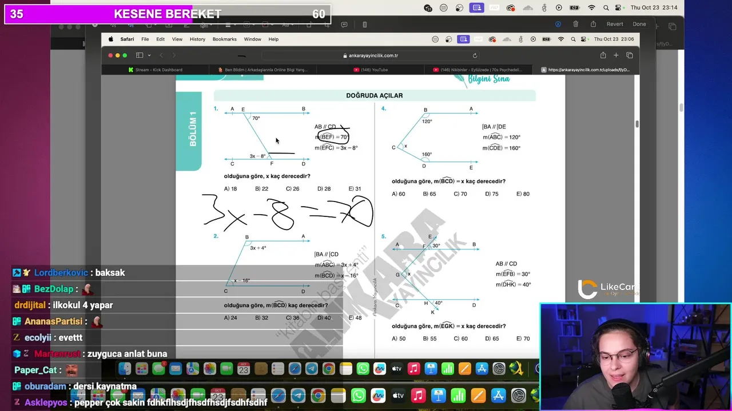This screenshot has width=732, height=411.
Task: Switch to the Ben Bildim tab
Action: 263,70
